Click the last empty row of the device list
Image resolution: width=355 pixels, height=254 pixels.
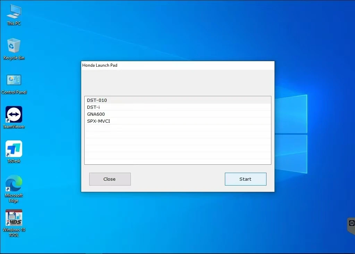coord(178,161)
